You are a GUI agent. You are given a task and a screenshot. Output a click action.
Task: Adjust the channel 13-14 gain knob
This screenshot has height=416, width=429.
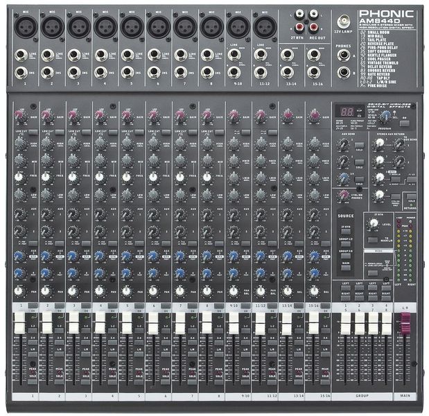[x=288, y=116]
